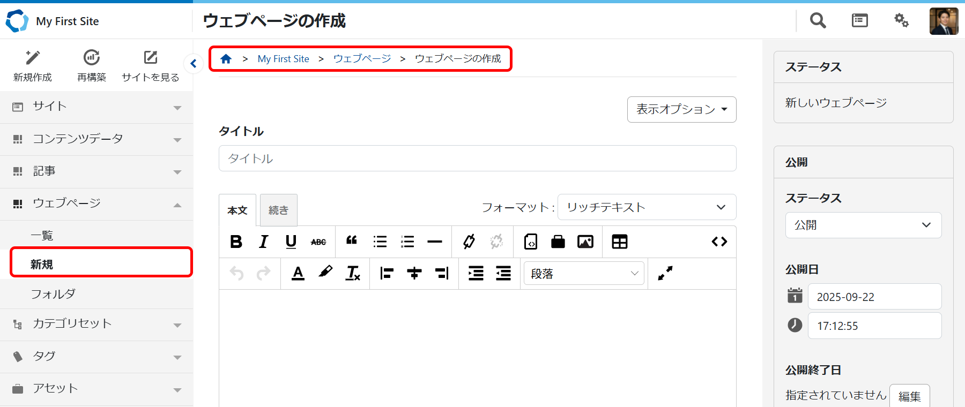Toggle strikethrough text formatting
965x407 pixels.
[x=318, y=242]
